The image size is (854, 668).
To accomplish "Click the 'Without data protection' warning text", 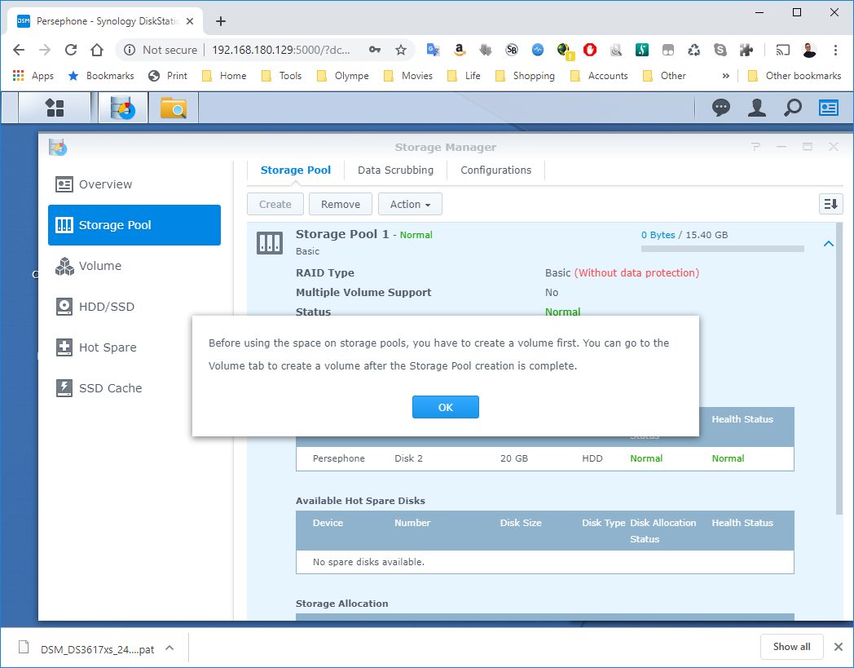I will point(636,272).
